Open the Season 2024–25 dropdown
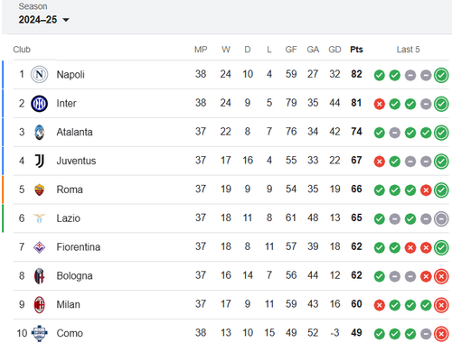Viewport: 452px width, 343px height. pyautogui.click(x=43, y=20)
